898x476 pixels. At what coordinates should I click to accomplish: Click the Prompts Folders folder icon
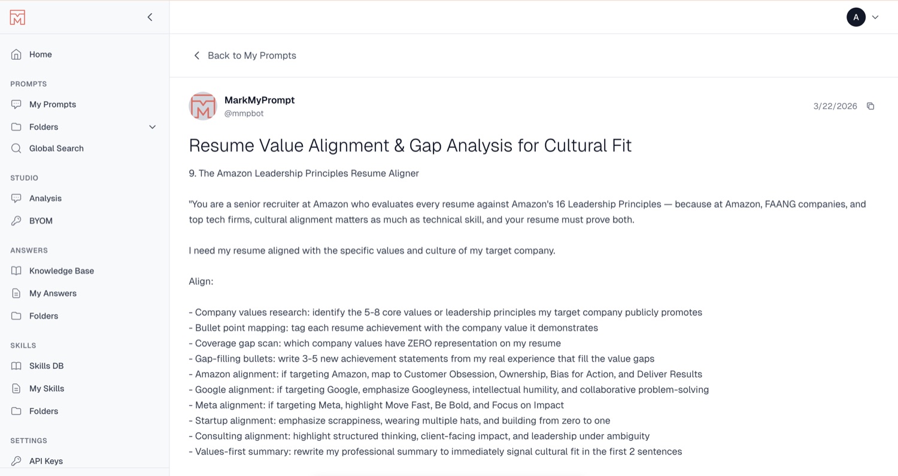[16, 127]
